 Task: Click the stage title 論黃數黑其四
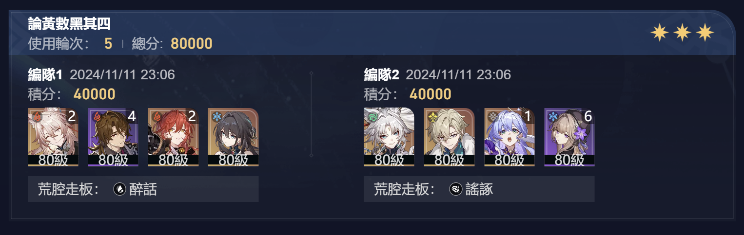coord(69,23)
